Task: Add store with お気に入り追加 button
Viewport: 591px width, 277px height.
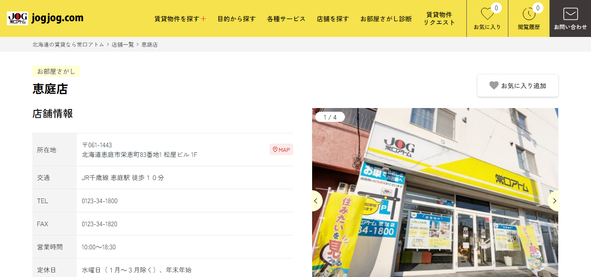Action: [x=518, y=85]
